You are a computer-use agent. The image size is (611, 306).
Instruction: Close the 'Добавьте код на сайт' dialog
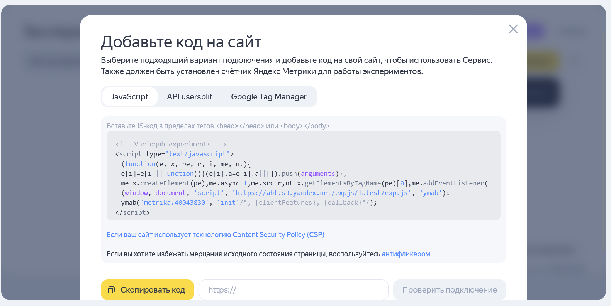pos(513,29)
